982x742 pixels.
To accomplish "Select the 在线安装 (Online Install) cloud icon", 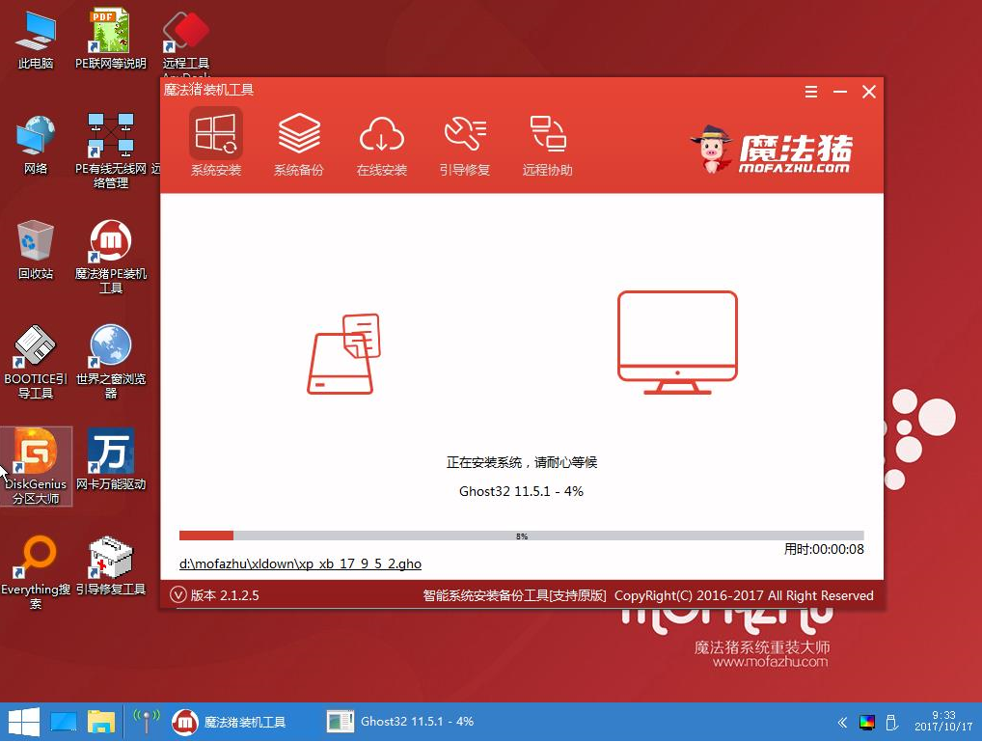I will pyautogui.click(x=382, y=135).
